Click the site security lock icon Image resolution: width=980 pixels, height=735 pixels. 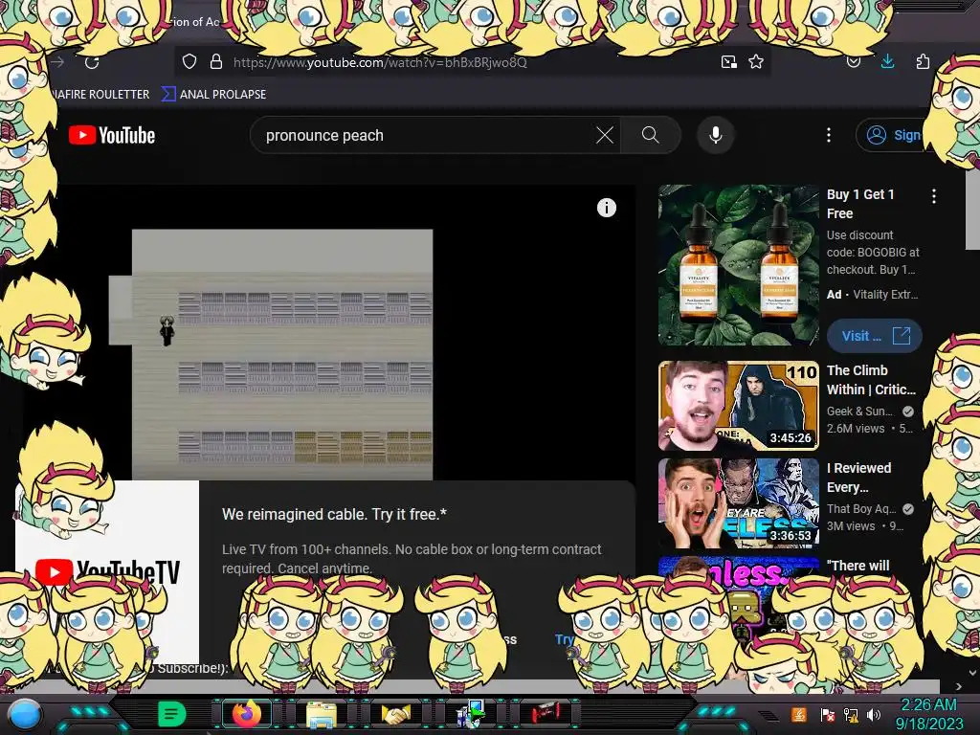click(x=216, y=61)
